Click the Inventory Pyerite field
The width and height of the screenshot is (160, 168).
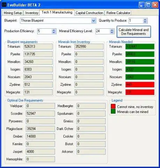coord(89,54)
